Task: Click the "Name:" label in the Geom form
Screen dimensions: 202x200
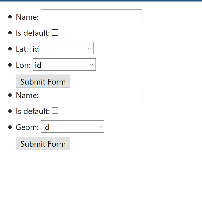Action: 27,95
